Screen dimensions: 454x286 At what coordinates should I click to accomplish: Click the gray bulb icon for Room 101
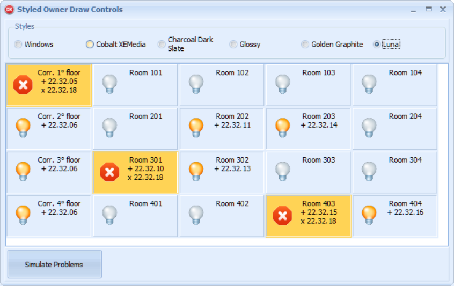point(109,84)
